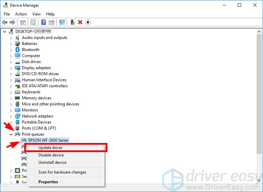
Task: Click the IDE ATA/ATAPI controllers icon
Action: tap(18, 86)
